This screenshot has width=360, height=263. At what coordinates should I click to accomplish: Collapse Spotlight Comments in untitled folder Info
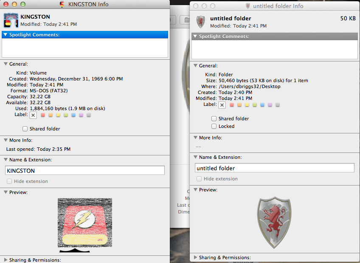pos(195,36)
